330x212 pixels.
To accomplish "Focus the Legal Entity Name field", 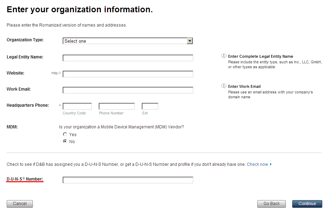I will coord(128,58).
